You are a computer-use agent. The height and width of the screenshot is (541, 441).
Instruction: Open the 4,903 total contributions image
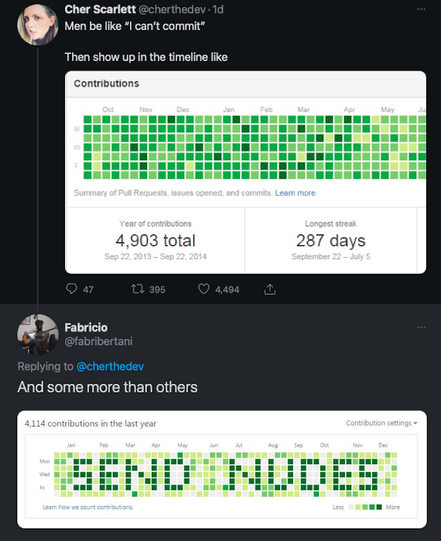point(245,173)
